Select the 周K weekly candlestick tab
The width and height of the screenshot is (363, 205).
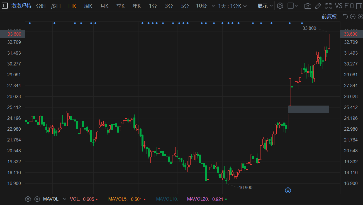tap(88, 6)
